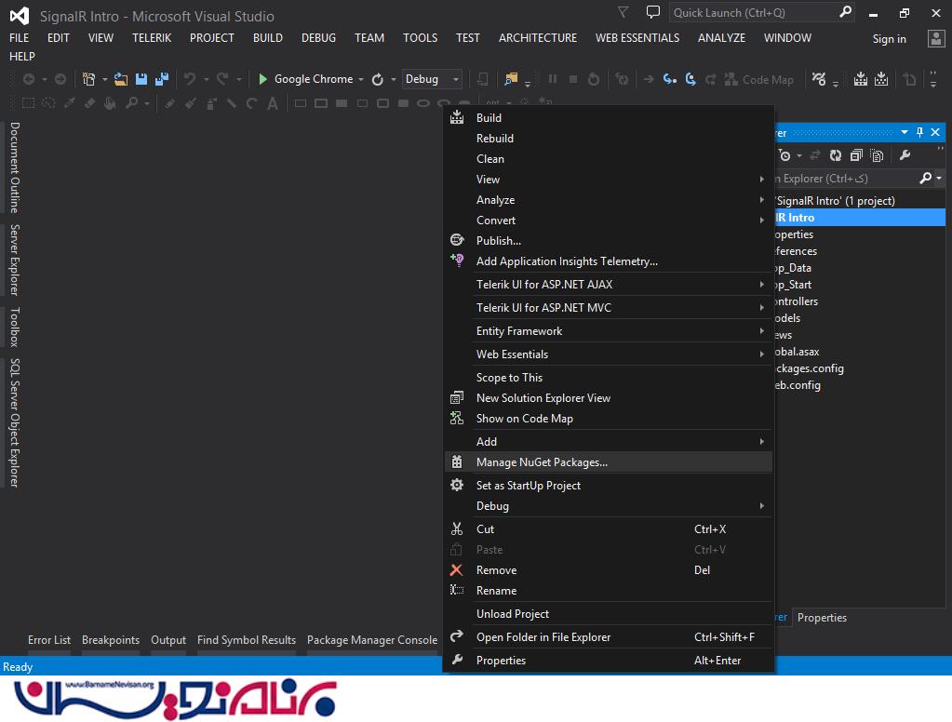Open the Server Explorer side tab
This screenshot has height=722, width=952.
tap(15, 260)
